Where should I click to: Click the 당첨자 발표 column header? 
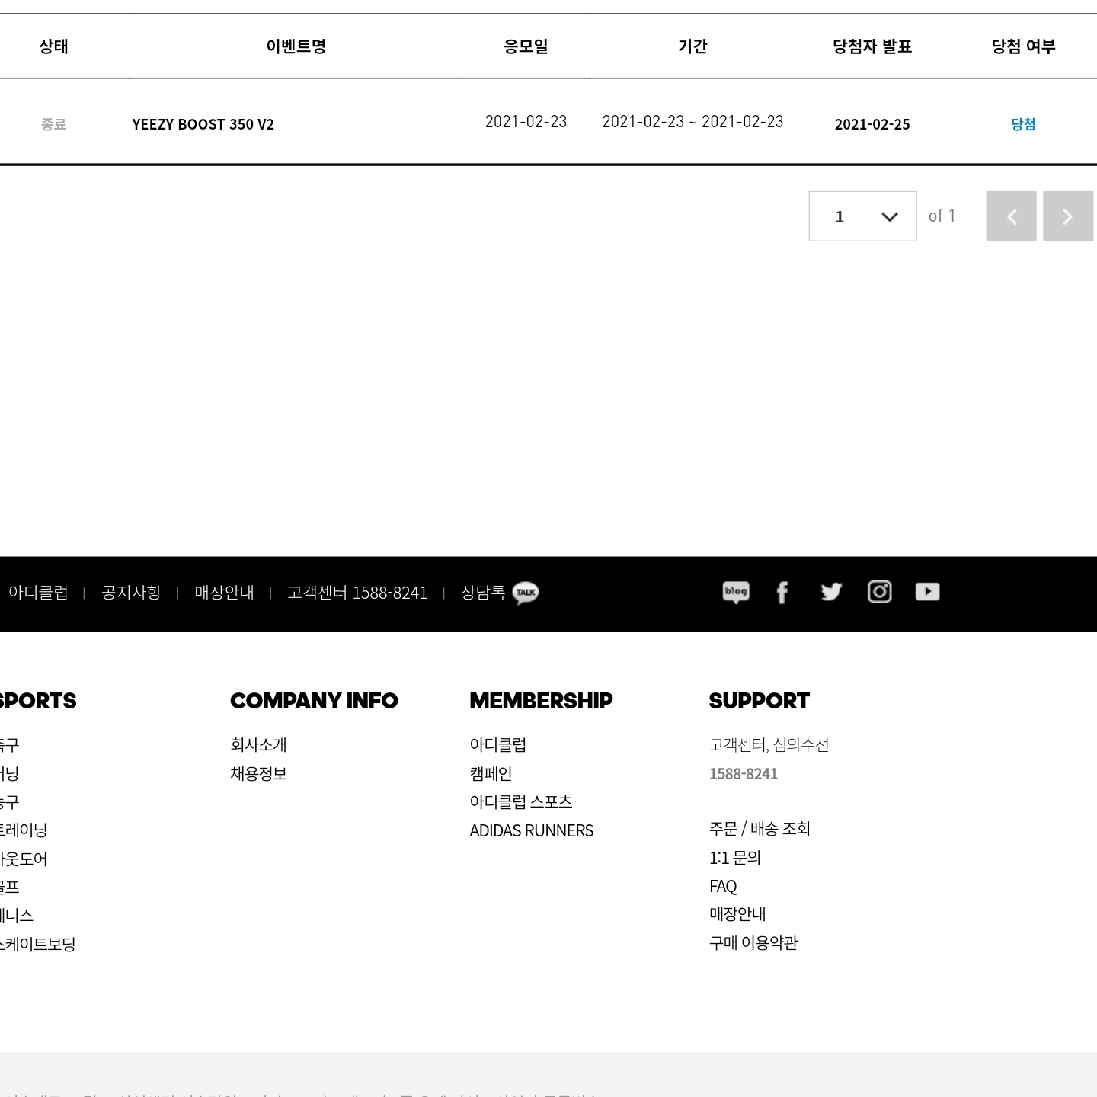(x=872, y=46)
